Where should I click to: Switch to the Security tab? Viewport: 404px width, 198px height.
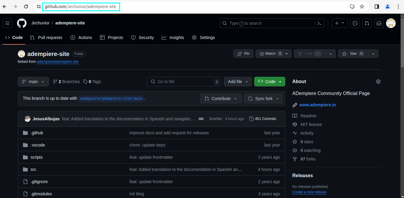142,38
